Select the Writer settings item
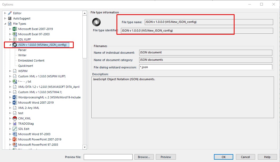Screen dimensions: 280x162 pyautogui.click(x=22, y=55)
